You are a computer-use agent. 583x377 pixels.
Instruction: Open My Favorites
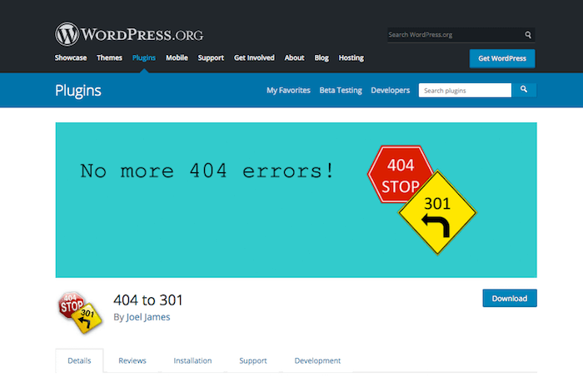click(288, 90)
